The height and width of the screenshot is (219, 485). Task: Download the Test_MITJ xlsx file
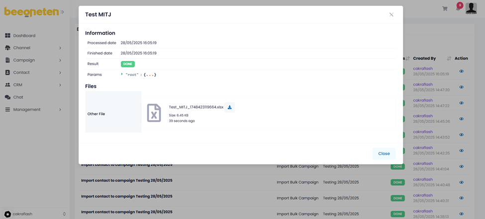pyautogui.click(x=229, y=107)
